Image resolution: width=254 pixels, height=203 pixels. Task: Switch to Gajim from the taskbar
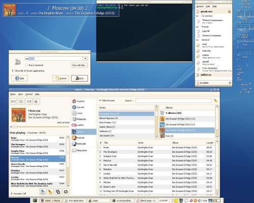[99, 200]
